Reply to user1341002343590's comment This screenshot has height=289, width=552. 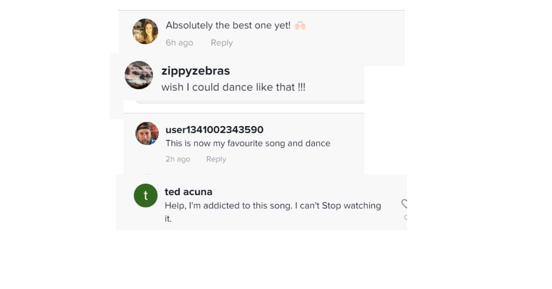point(216,159)
